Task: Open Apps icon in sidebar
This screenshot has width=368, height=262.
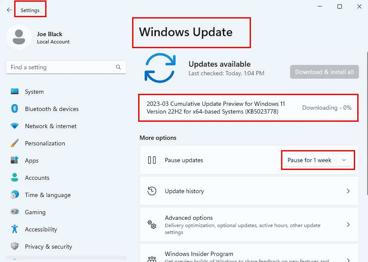Action: point(15,160)
